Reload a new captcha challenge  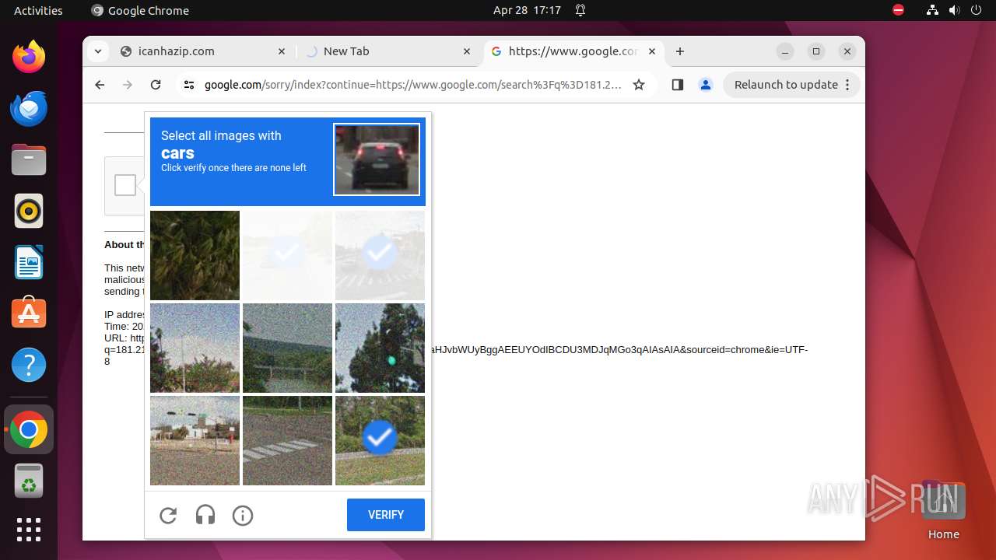pos(168,515)
